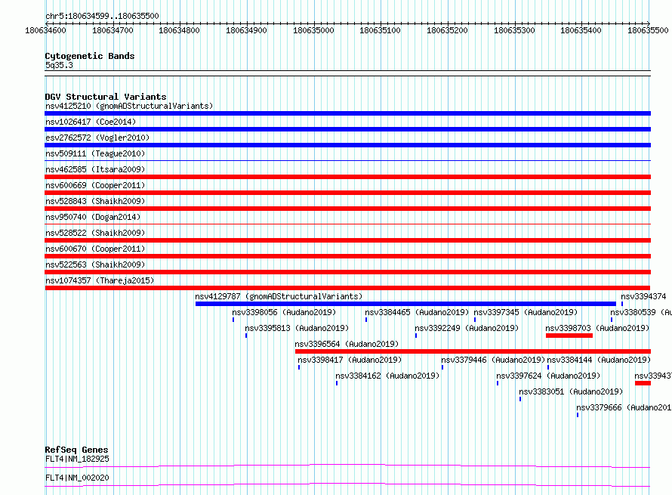
Task: Click ruler position 180635000
Action: (x=313, y=30)
